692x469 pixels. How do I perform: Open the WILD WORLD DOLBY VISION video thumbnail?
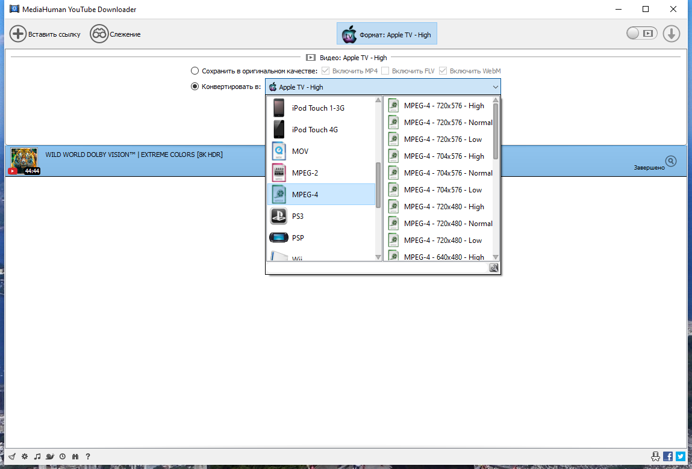coord(25,161)
